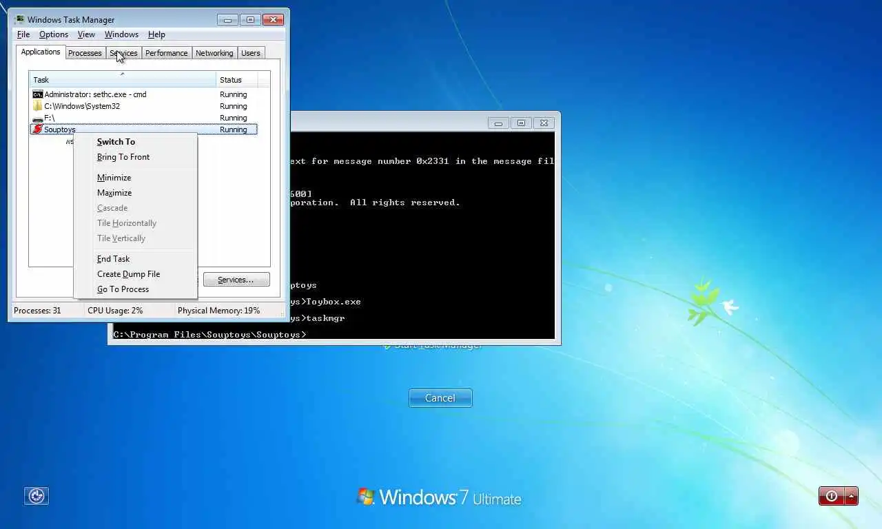Select the 'C:\Windows\System32' task row
Image resolution: width=882 pixels, height=529 pixels.
(144, 106)
